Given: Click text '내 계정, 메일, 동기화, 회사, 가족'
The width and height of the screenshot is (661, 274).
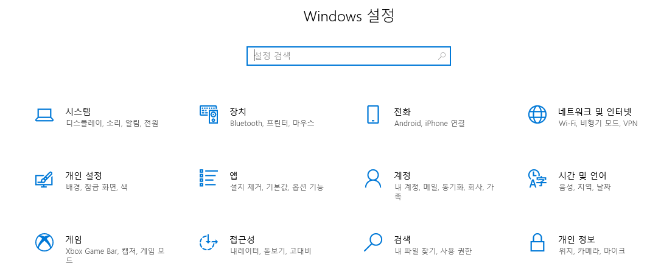Looking at the screenshot, I should (444, 191).
